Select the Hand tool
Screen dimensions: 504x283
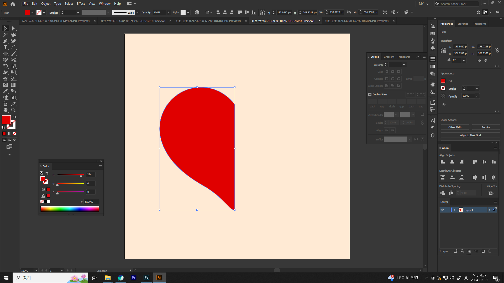(x=5, y=110)
